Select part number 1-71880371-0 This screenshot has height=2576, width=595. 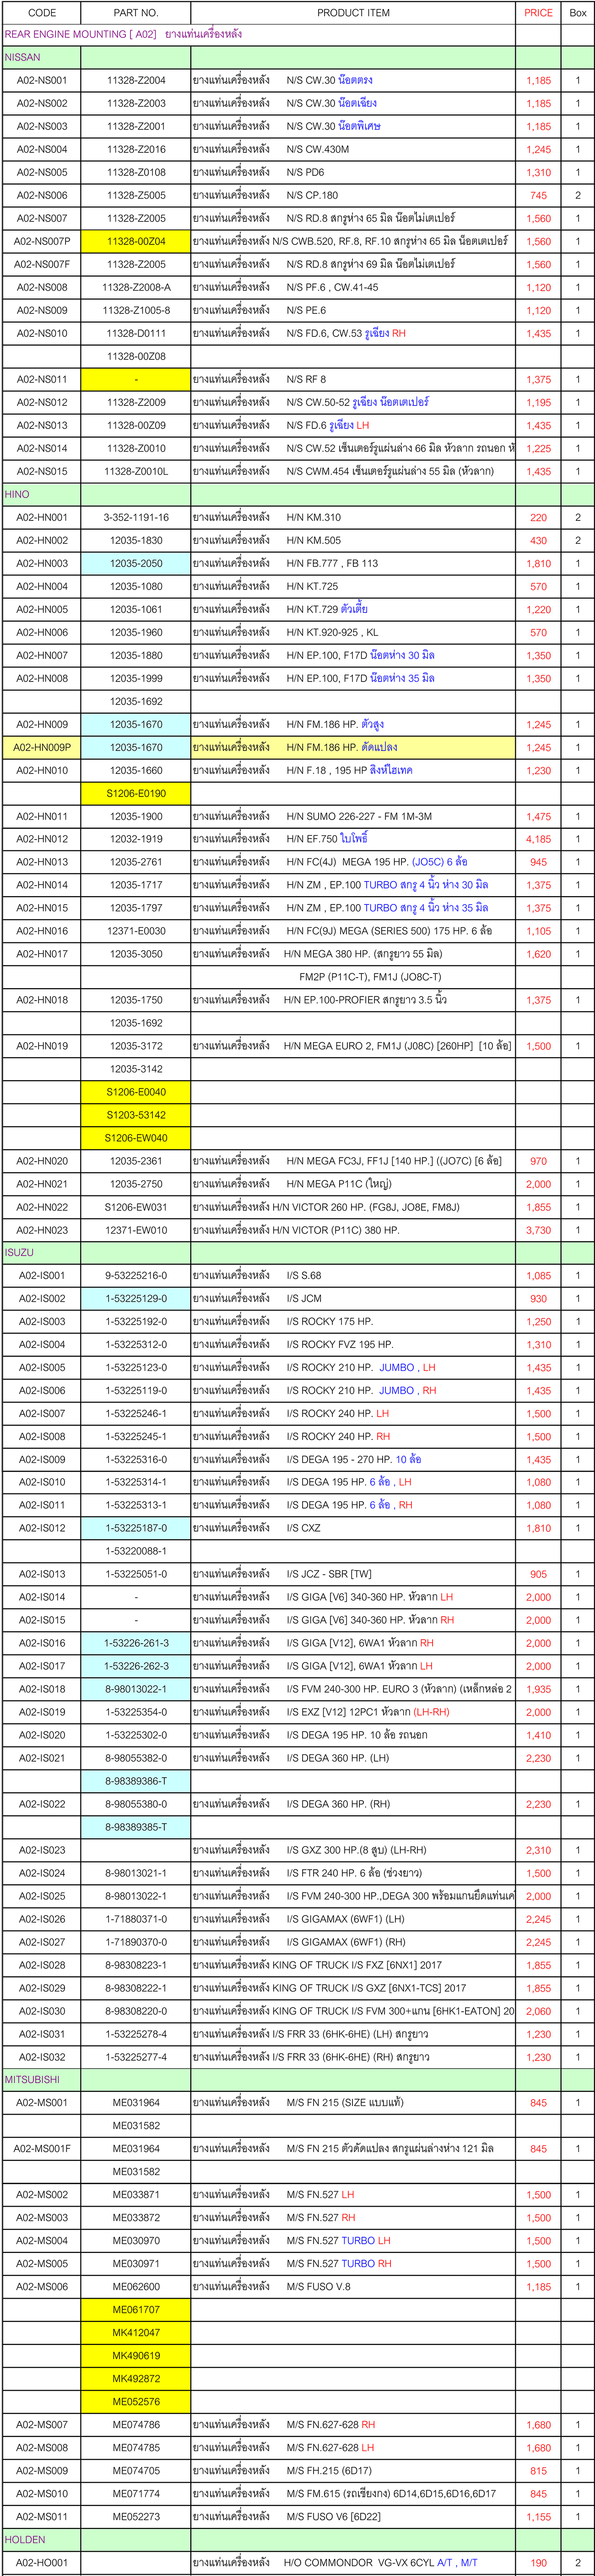[136, 1919]
